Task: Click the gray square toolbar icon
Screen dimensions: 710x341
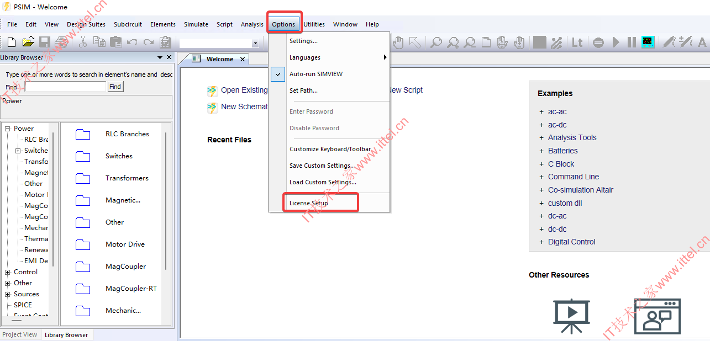Action: coord(540,42)
